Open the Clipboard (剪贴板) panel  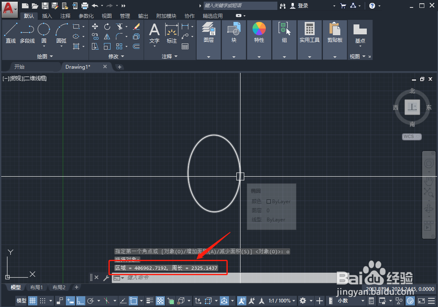pyautogui.click(x=335, y=40)
